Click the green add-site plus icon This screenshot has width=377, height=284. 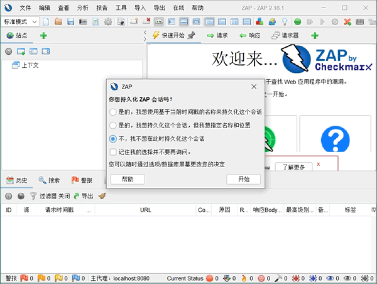coord(43,36)
